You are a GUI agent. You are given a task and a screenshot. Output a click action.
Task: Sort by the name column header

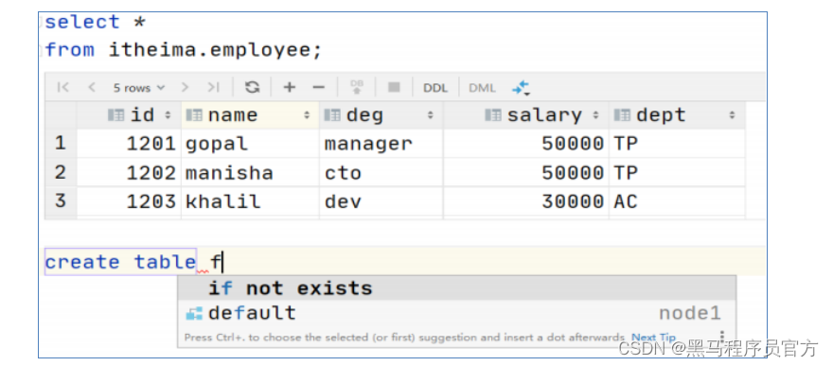pyautogui.click(x=250, y=115)
